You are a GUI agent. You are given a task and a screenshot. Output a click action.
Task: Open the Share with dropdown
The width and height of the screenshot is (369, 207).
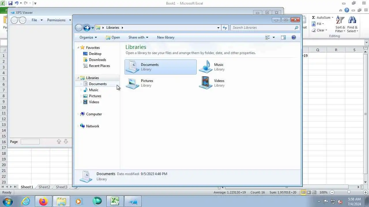point(138,37)
